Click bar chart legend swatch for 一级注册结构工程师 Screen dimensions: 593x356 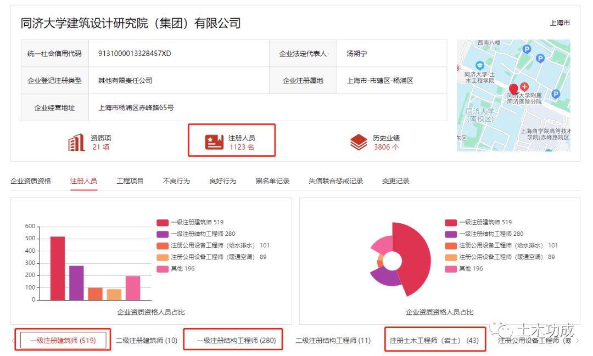click(162, 234)
